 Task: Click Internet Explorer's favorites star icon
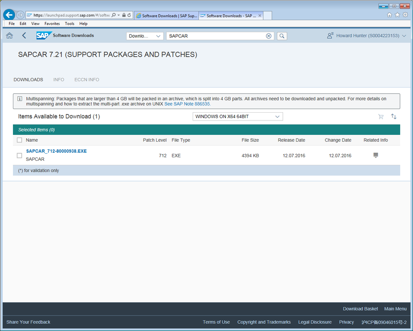pos(396,15)
